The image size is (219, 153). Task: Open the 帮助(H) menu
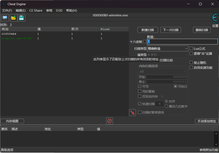[x=72, y=10]
